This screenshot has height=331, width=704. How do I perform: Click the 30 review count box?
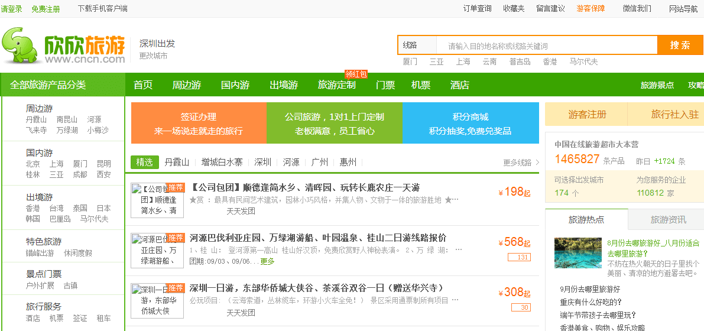pyautogui.click(x=521, y=307)
